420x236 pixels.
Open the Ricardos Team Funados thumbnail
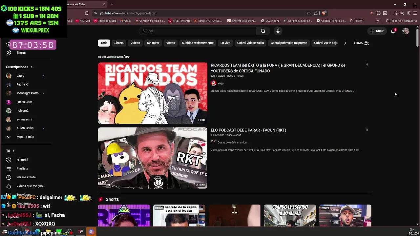point(153,93)
